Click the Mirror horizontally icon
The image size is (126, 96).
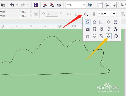[x=69, y=14]
